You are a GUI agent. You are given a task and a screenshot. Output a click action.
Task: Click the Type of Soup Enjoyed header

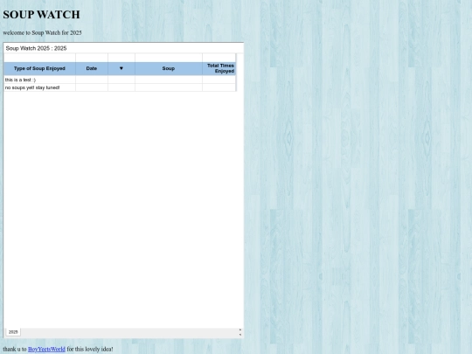click(x=39, y=69)
